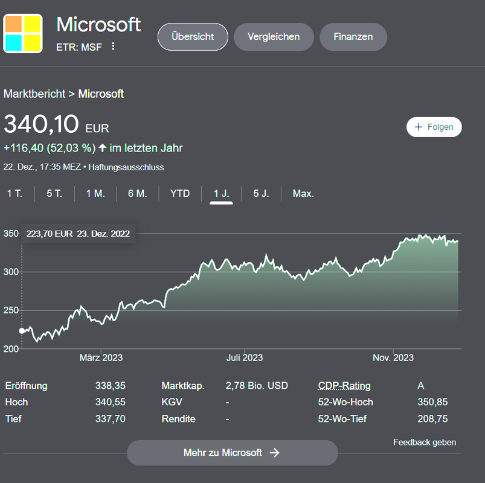This screenshot has width=485, height=483.
Task: Select the 1 J. chart range
Action: (222, 194)
